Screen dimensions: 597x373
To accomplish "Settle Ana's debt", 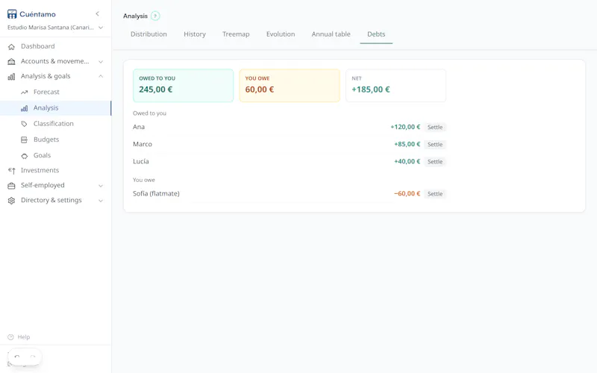I will pos(435,127).
